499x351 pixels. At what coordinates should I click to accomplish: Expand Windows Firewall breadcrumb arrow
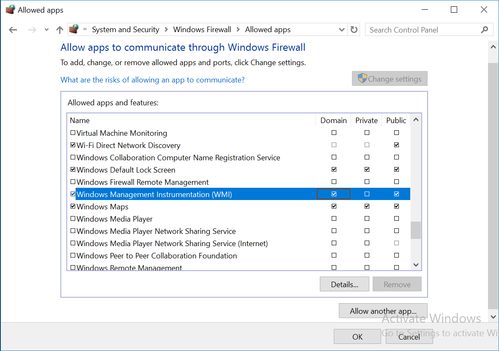tap(238, 30)
